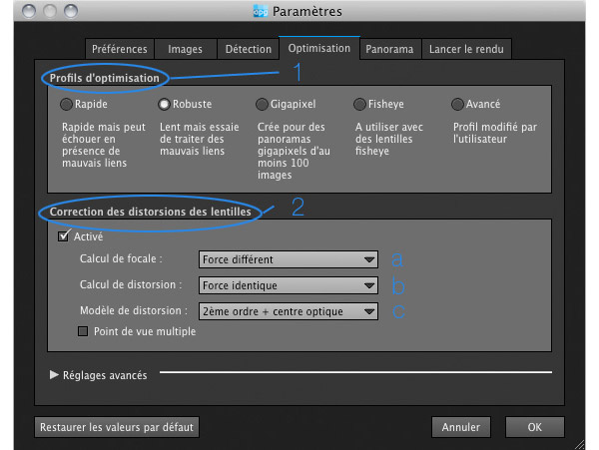Close the Paramètres window
Image resolution: width=599 pixels, height=450 pixels.
point(29,11)
